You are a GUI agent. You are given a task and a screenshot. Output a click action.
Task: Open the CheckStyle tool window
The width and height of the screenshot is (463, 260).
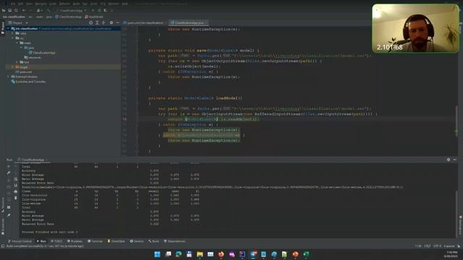click(x=116, y=241)
